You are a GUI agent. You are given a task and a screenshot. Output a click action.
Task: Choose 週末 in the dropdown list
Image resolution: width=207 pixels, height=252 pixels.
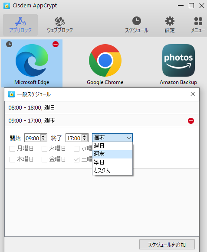coord(112,154)
